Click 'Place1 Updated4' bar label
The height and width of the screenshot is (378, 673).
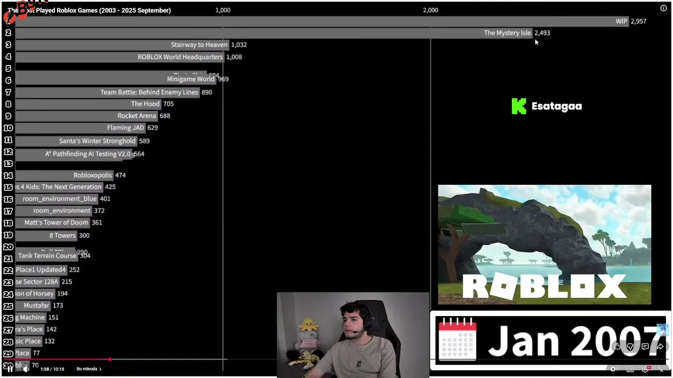click(41, 270)
